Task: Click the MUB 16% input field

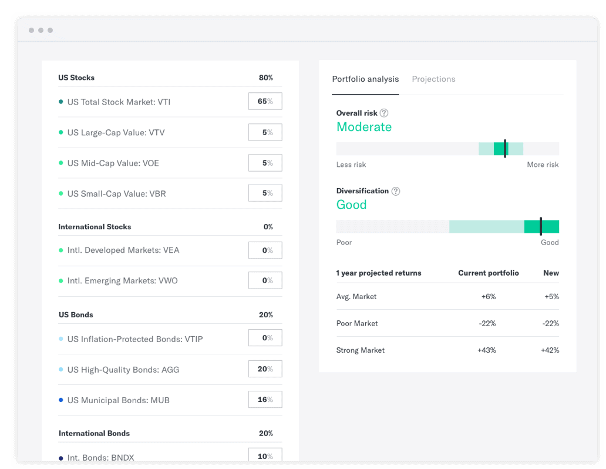Action: (265, 399)
